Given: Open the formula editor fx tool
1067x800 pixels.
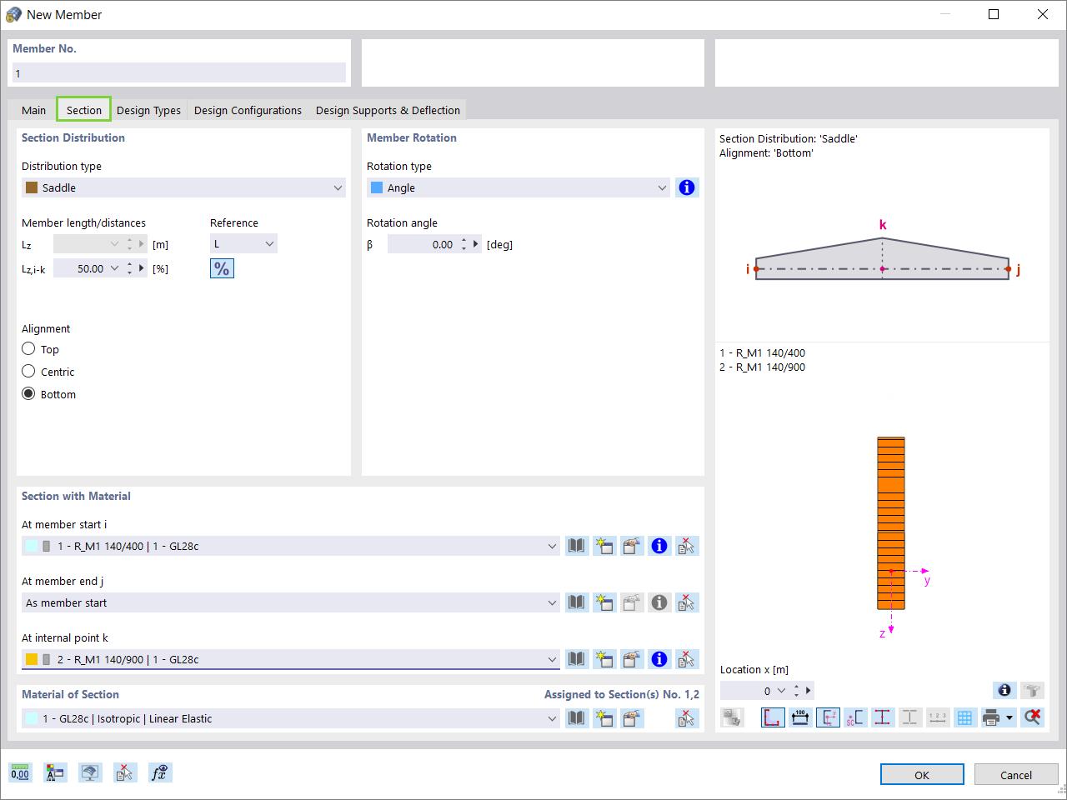Looking at the screenshot, I should [160, 772].
